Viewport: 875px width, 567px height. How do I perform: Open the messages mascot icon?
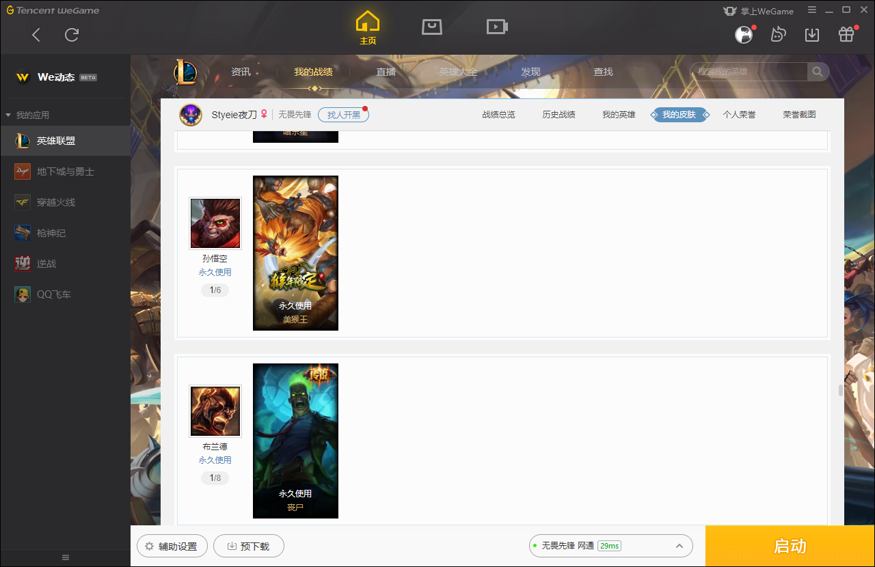point(778,34)
